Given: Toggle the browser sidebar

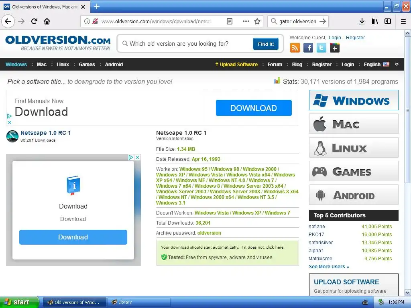Looking at the screenshot, I should click(388, 21).
